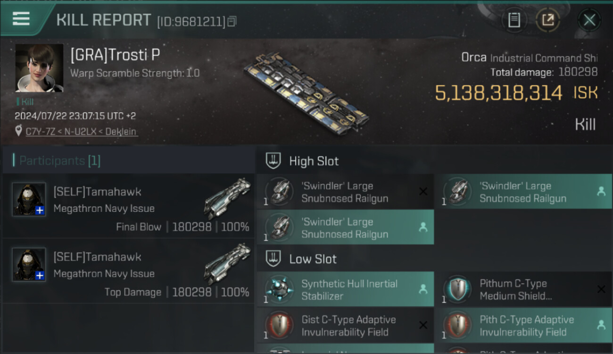This screenshot has width=613, height=354.
Task: Open the hamburger menu
Action: point(21,19)
